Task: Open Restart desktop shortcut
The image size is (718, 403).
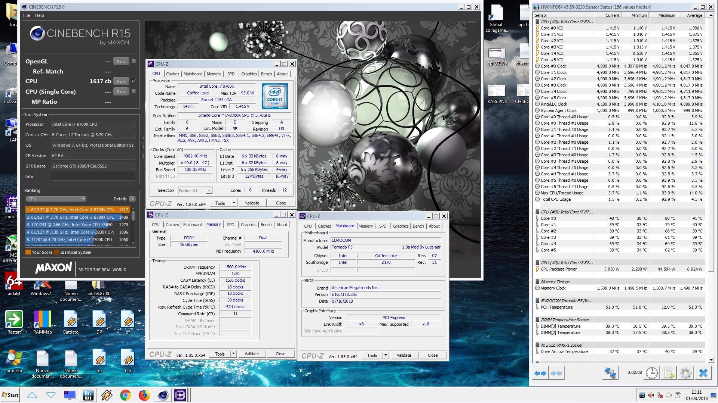Action: 14,322
